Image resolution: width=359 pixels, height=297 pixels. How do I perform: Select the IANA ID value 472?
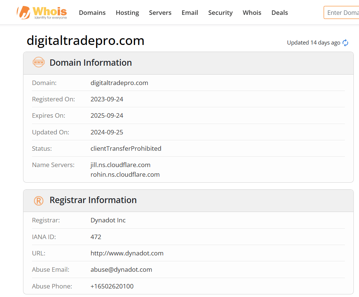[x=96, y=237]
